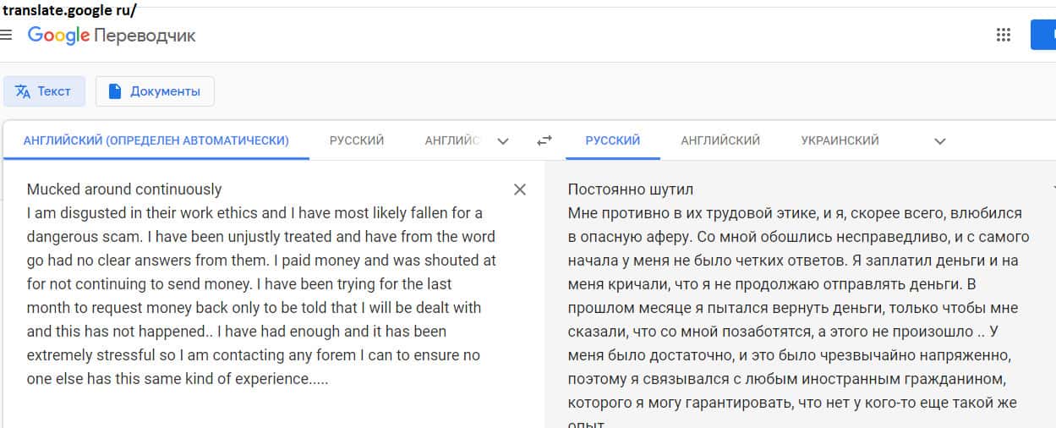This screenshot has width=1056, height=428.
Task: Select the Текст translation mode
Action: [x=44, y=91]
